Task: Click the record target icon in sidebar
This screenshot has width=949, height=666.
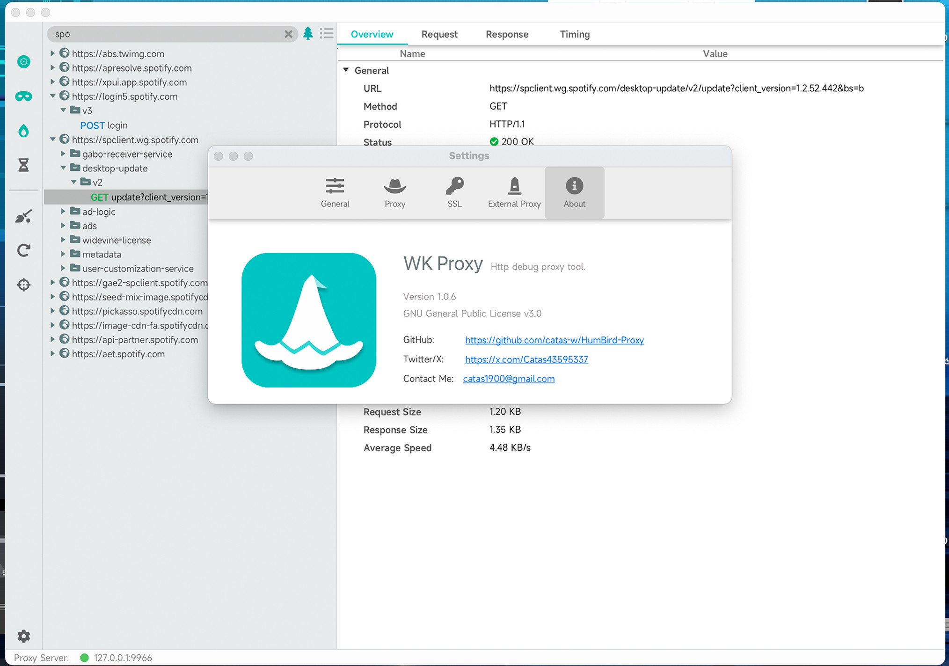Action: tap(23, 61)
